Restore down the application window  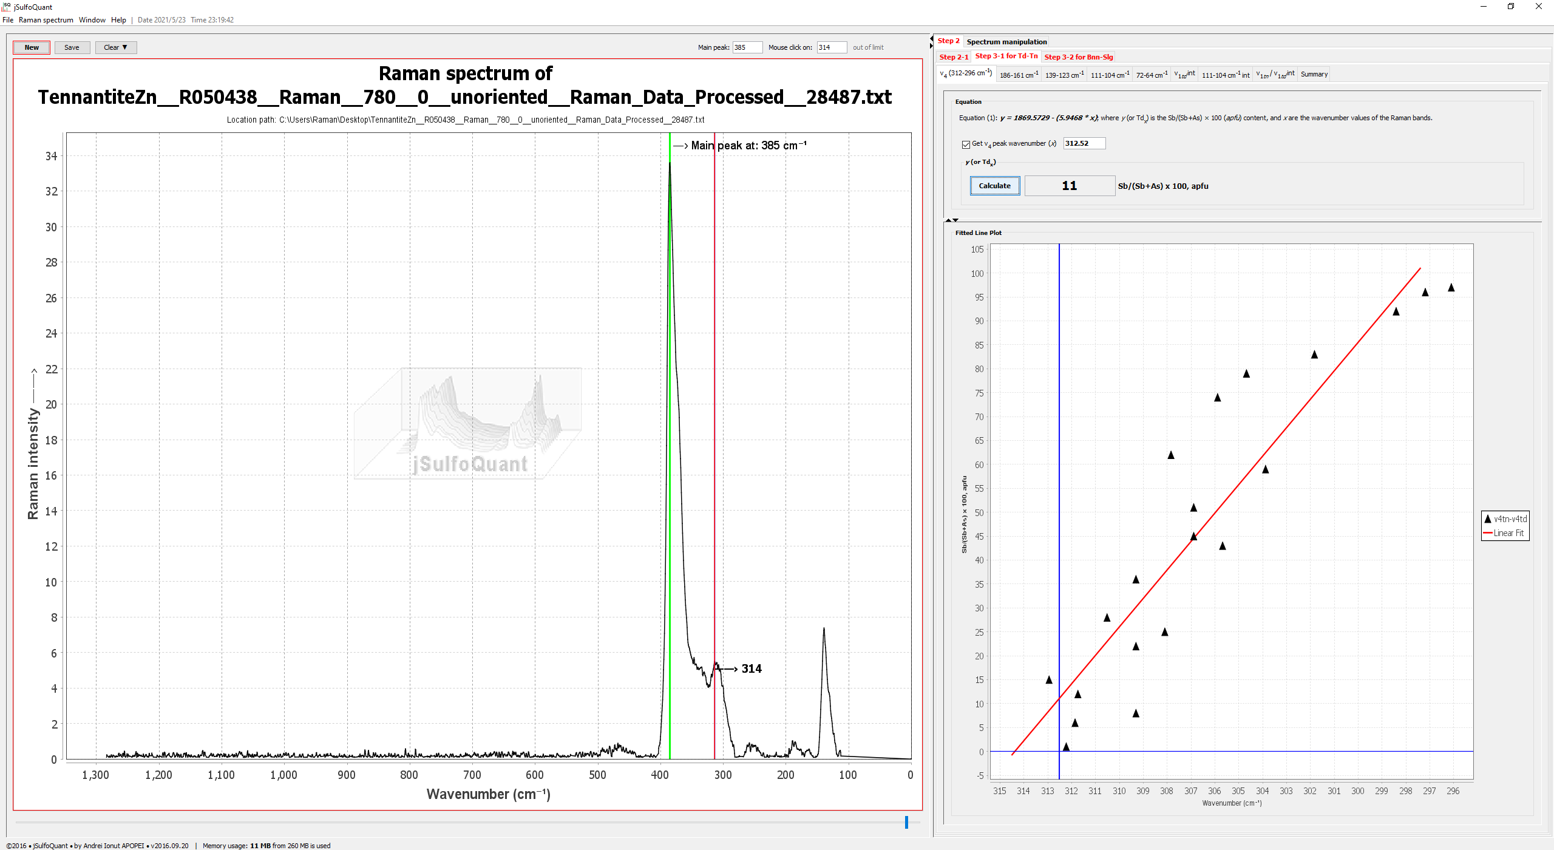tap(1511, 7)
